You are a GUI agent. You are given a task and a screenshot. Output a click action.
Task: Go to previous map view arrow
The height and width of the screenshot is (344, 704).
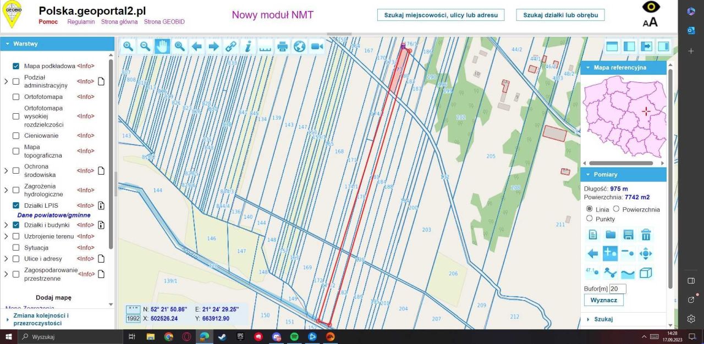click(196, 47)
